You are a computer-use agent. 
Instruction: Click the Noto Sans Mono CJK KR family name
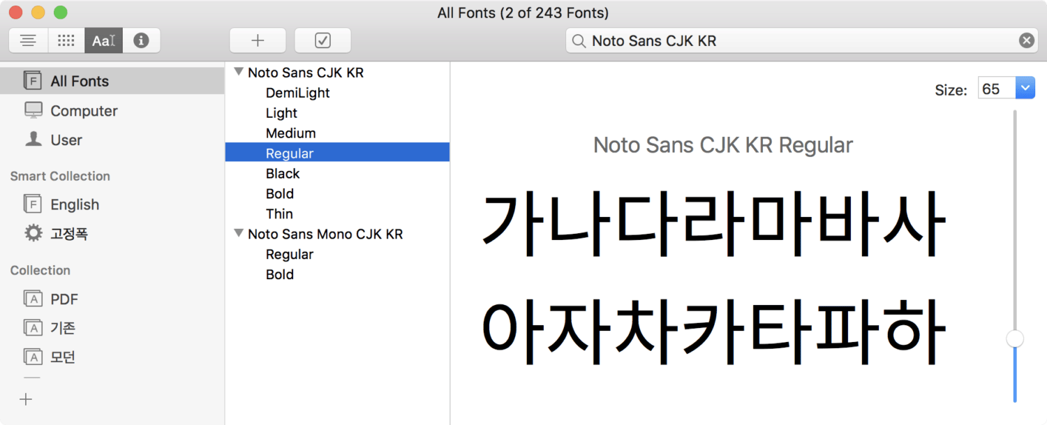(x=325, y=234)
